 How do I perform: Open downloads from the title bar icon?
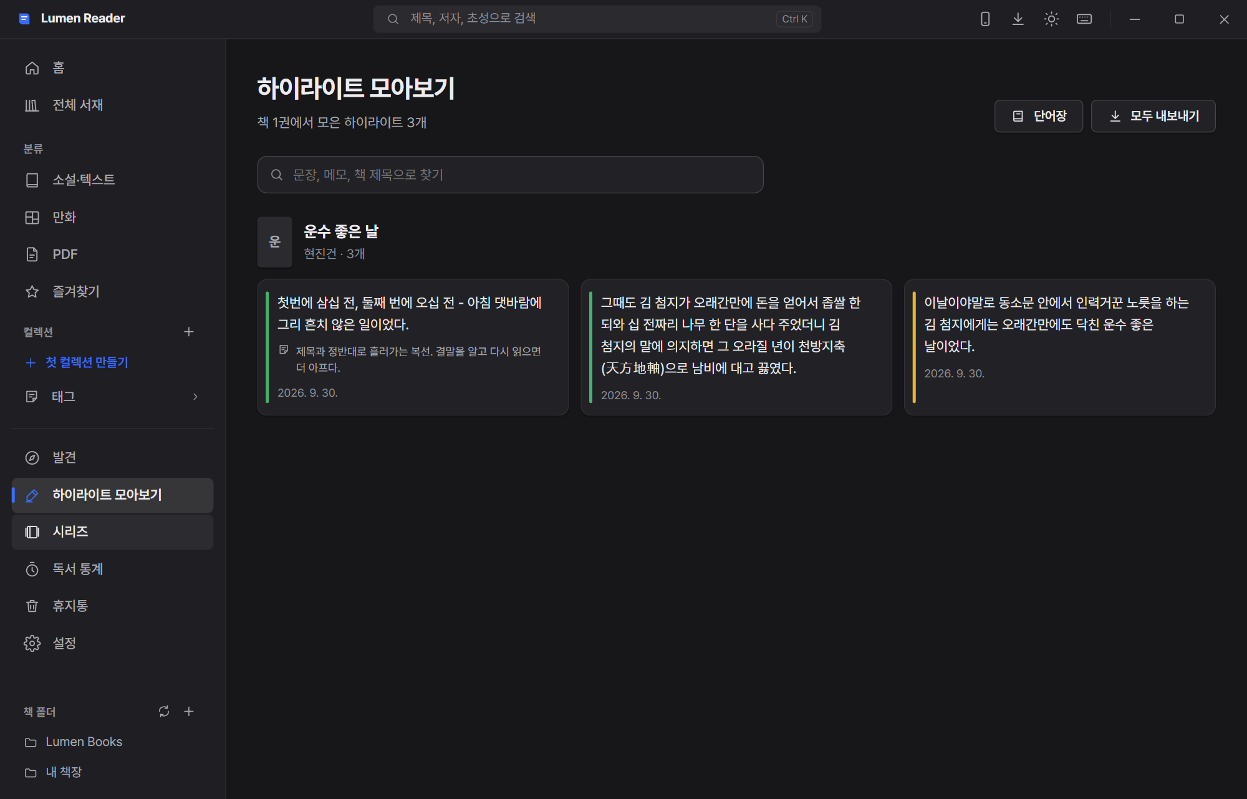(1018, 19)
